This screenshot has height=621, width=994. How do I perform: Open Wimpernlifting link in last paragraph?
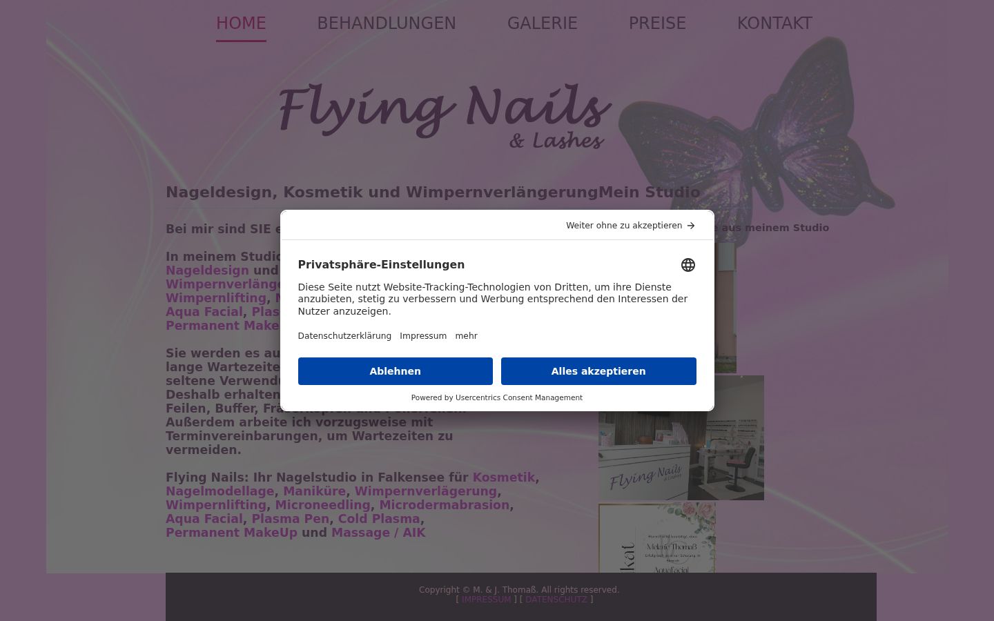pos(216,505)
